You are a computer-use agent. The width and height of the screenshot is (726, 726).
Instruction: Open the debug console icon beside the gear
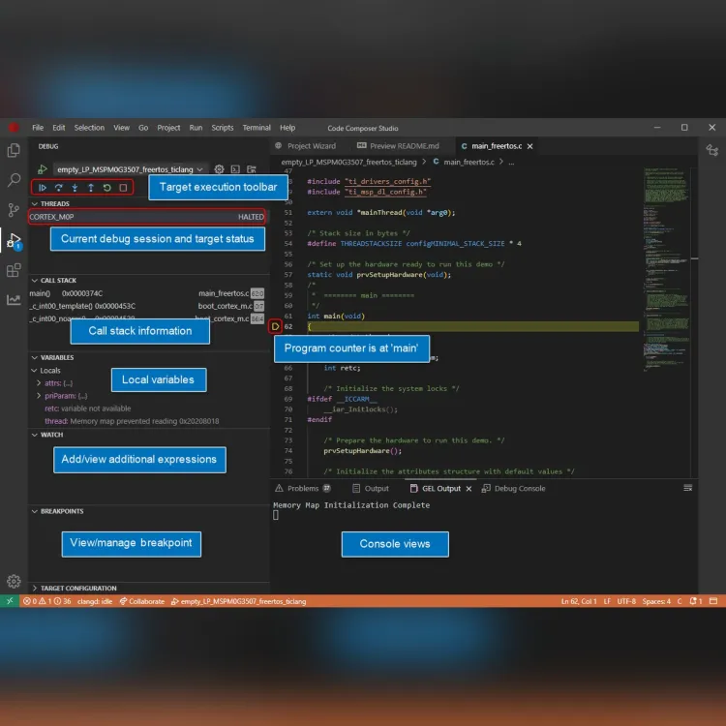point(235,169)
